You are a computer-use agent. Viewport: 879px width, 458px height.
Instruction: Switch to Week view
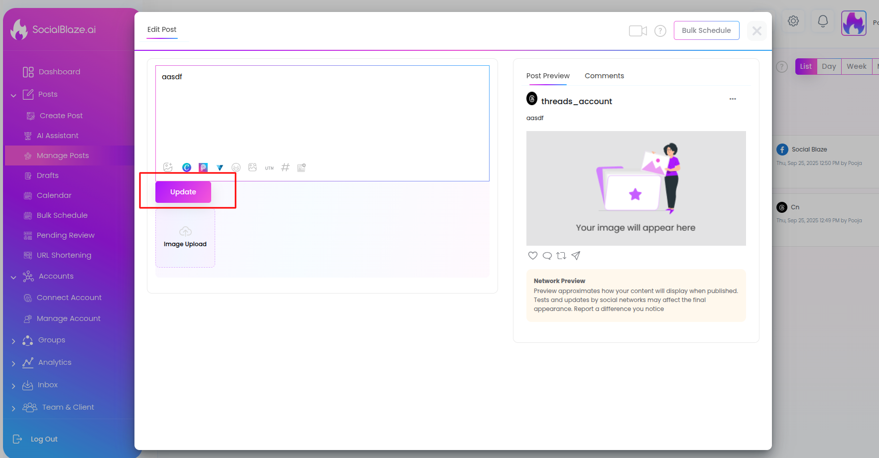(856, 66)
